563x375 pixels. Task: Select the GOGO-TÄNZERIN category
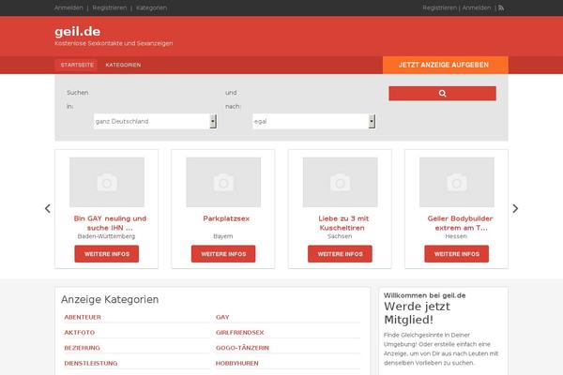(242, 348)
